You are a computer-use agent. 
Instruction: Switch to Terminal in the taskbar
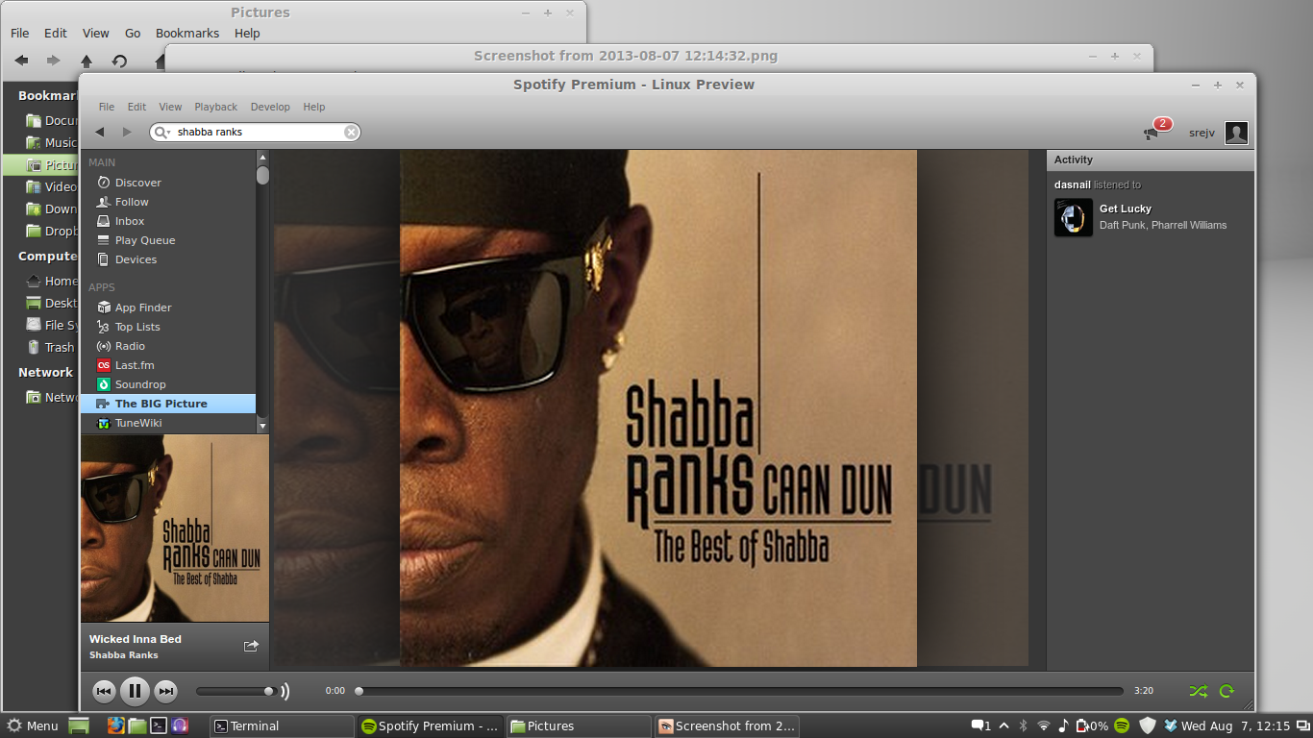(x=282, y=726)
